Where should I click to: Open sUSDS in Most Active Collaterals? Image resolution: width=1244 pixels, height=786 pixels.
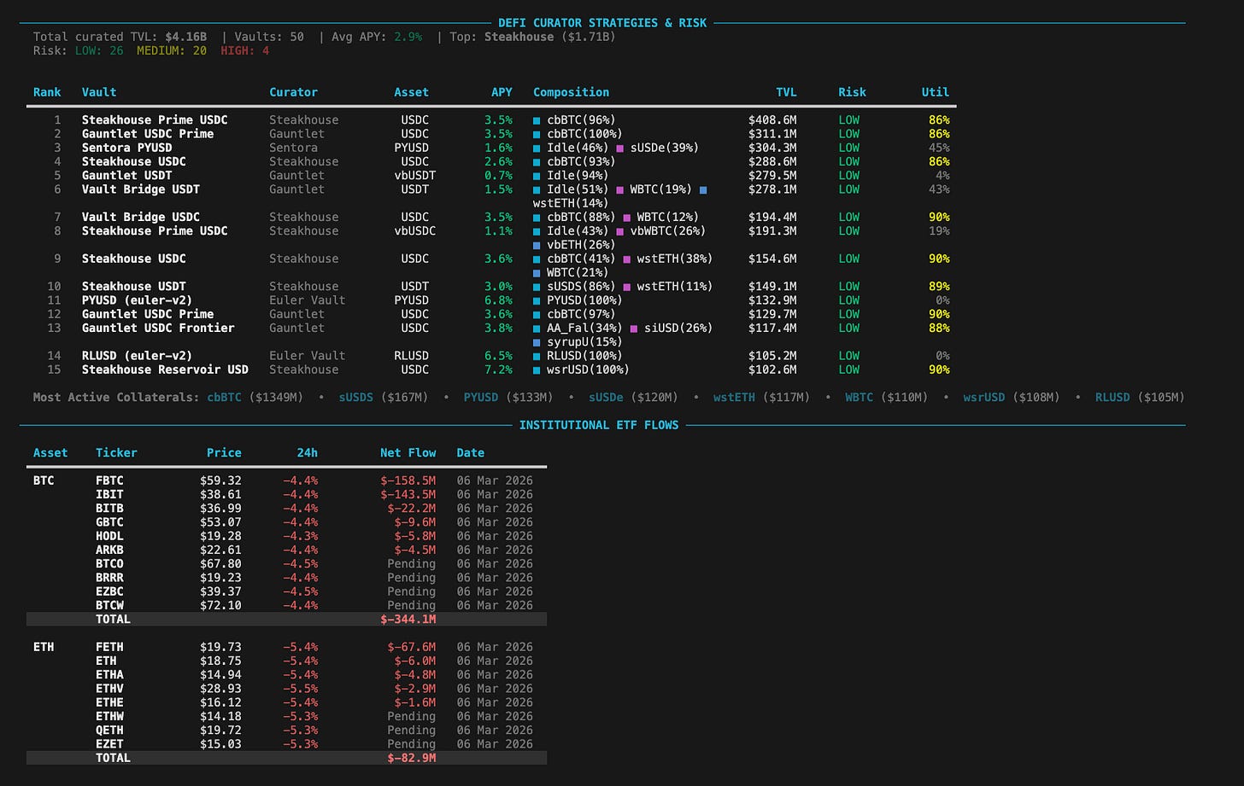click(356, 398)
